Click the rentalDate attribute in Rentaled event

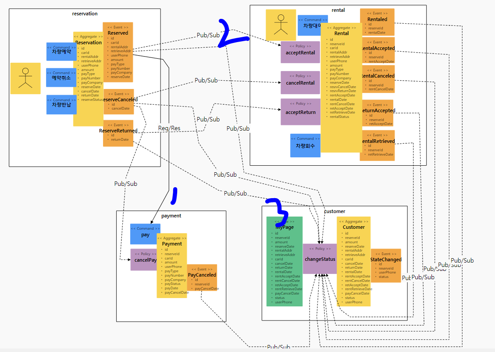[x=377, y=32]
